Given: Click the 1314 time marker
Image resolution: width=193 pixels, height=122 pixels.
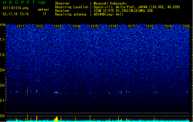Looking at the screenshot, I should [x=76, y=26].
